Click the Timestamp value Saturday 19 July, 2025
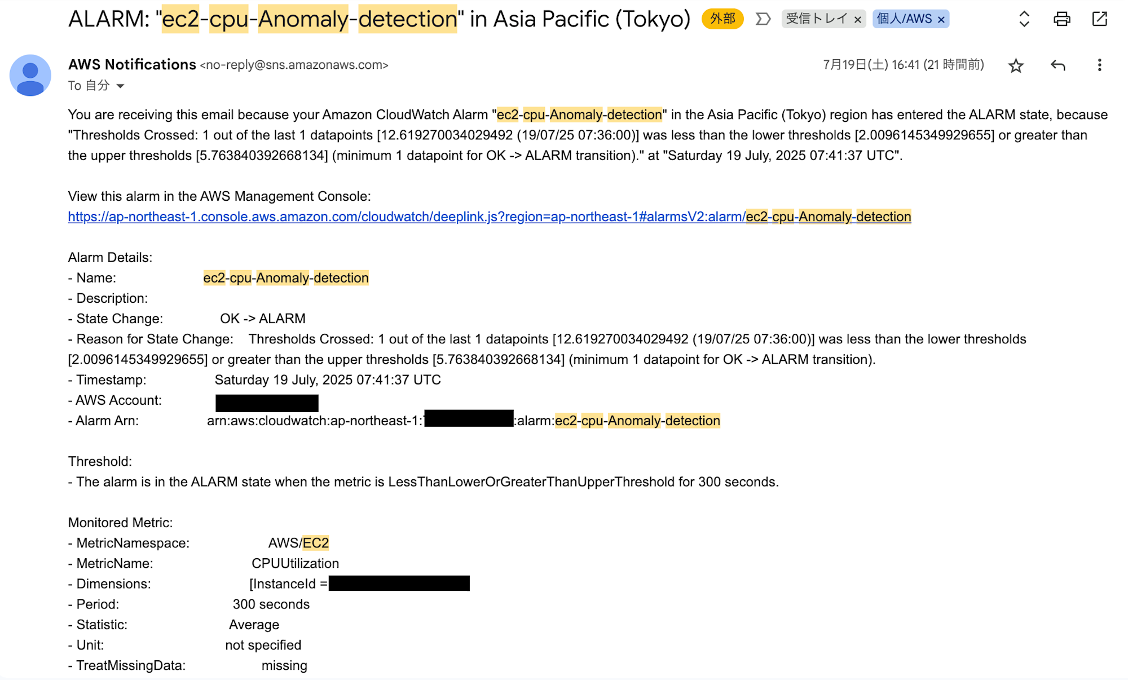 pyautogui.click(x=328, y=380)
